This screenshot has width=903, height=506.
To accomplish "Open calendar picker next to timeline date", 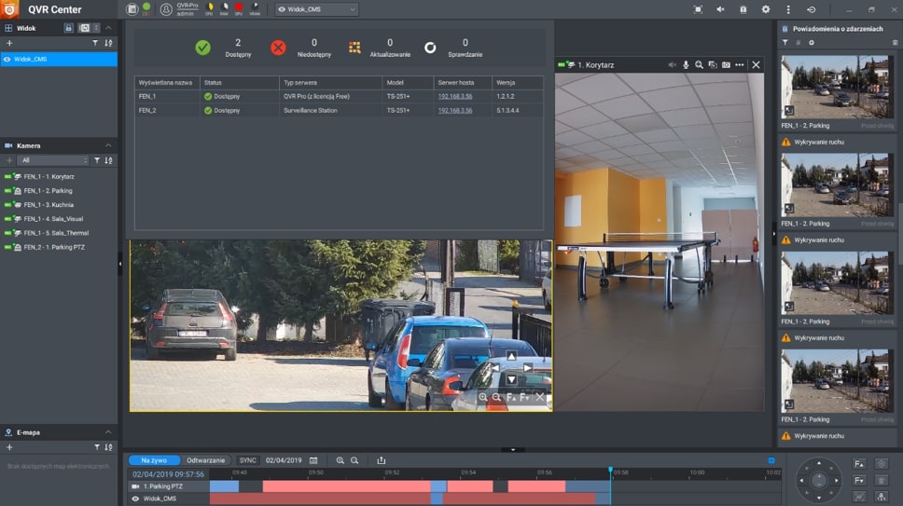I will click(313, 460).
